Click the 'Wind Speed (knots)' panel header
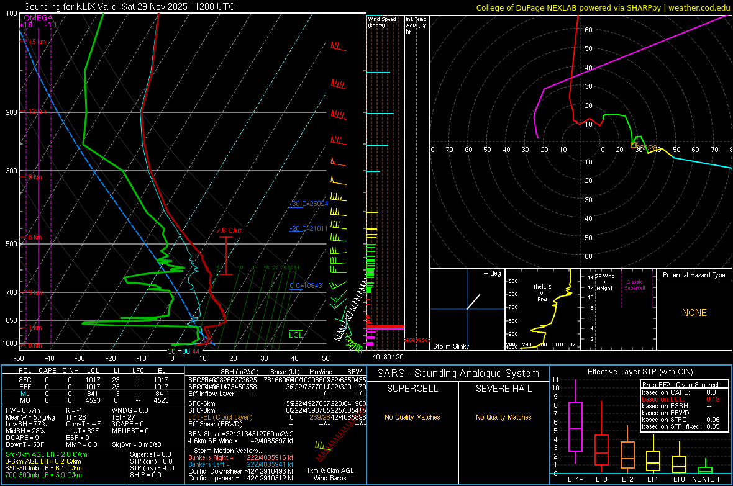 pyautogui.click(x=382, y=22)
